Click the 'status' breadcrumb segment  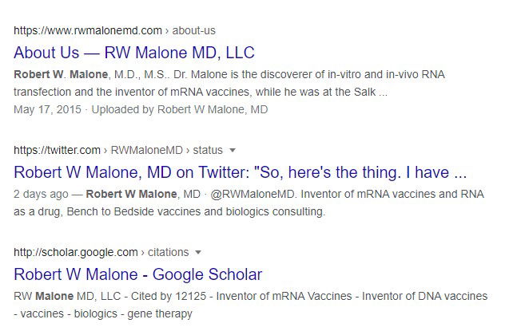point(208,150)
